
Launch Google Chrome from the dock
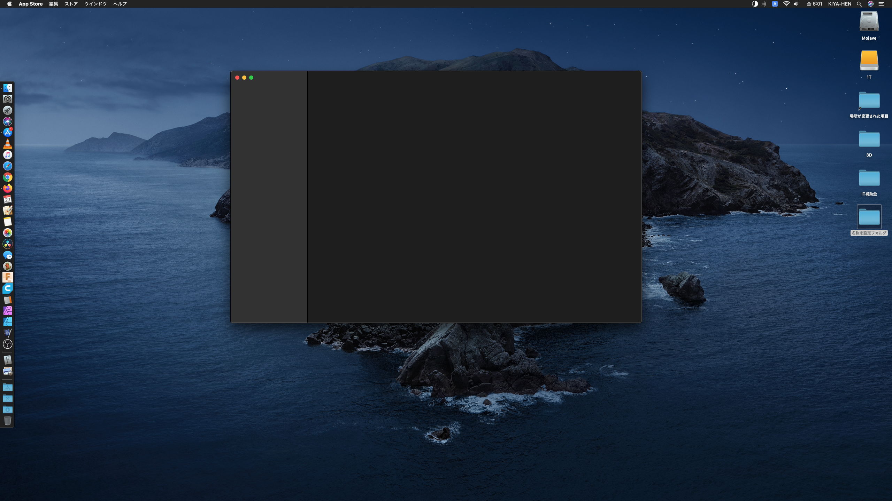tap(8, 177)
